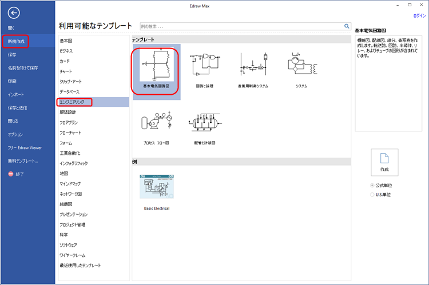Select the 地図 category
429x285 pixels.
pos(64,173)
